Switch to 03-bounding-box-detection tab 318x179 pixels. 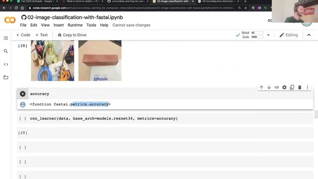click(x=218, y=1)
